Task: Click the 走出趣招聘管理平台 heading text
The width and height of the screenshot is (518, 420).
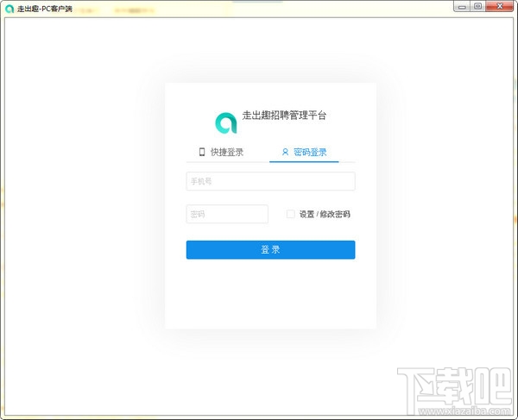Action: click(x=284, y=116)
